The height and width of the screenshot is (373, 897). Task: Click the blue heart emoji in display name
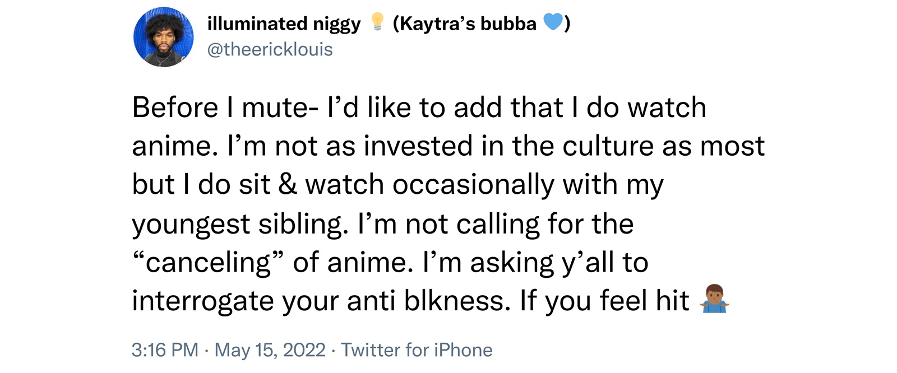(x=553, y=23)
